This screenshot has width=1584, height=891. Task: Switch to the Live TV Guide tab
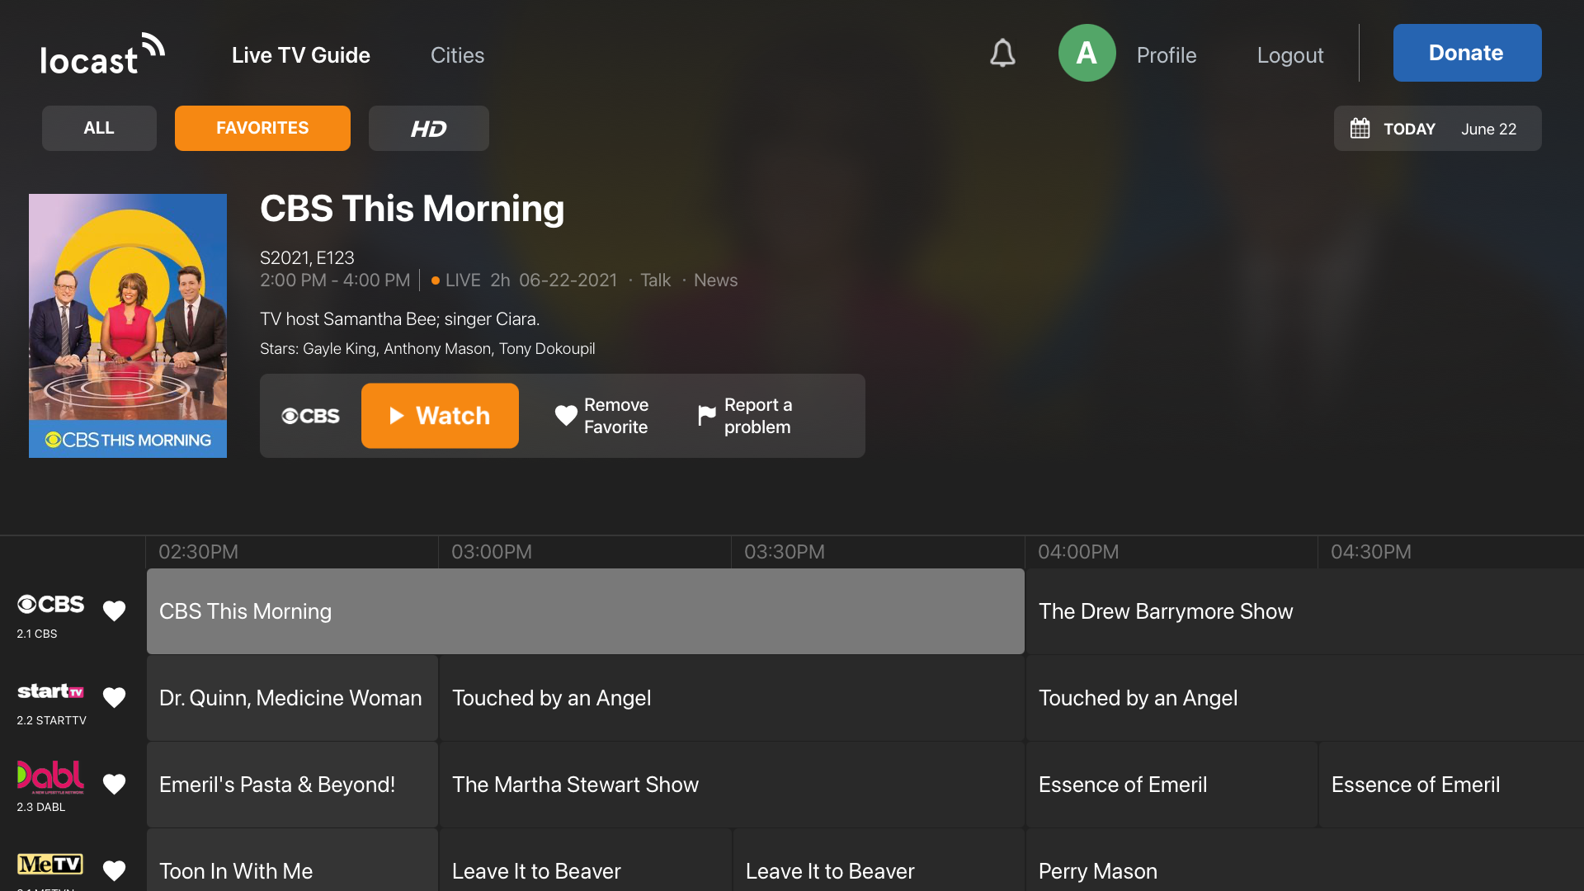pos(300,55)
